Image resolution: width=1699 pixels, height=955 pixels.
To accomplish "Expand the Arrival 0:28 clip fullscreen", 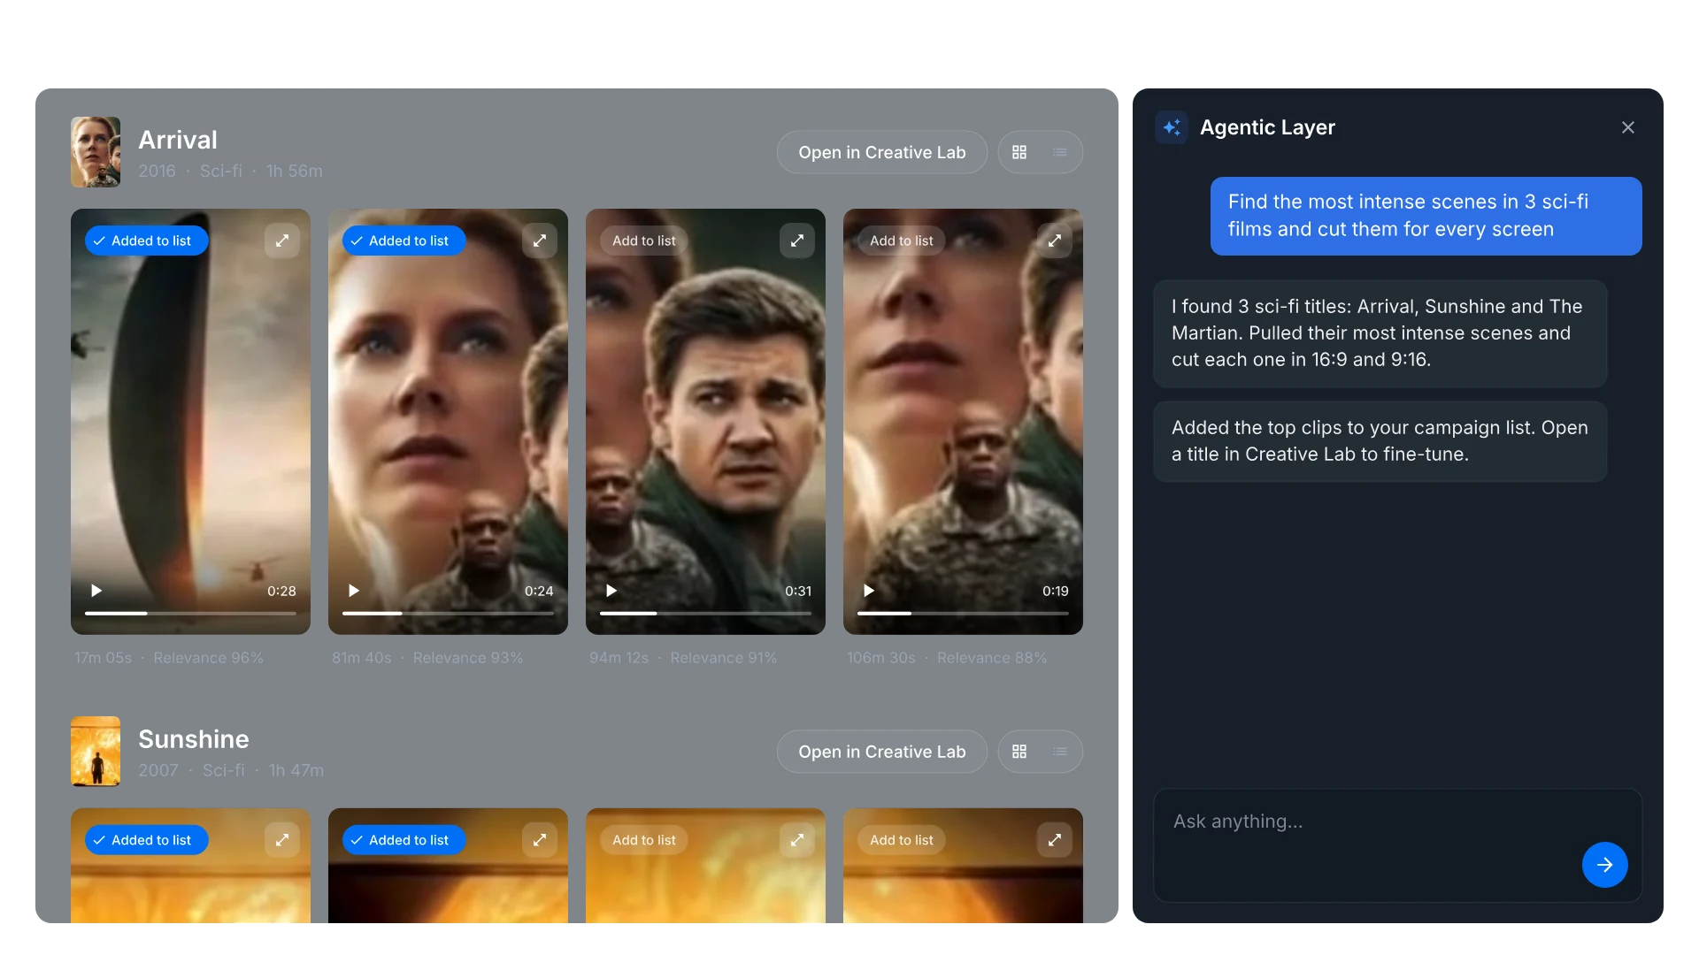I will [282, 241].
